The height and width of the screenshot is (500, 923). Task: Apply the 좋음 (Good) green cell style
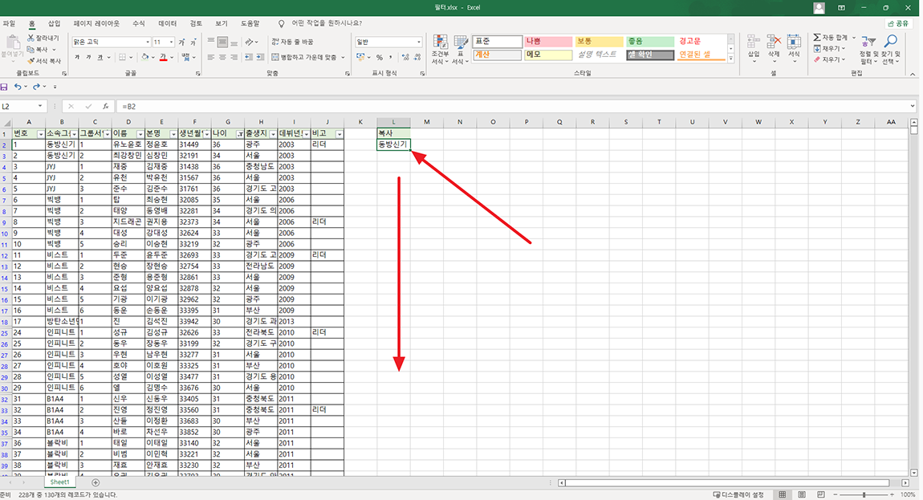[650, 41]
